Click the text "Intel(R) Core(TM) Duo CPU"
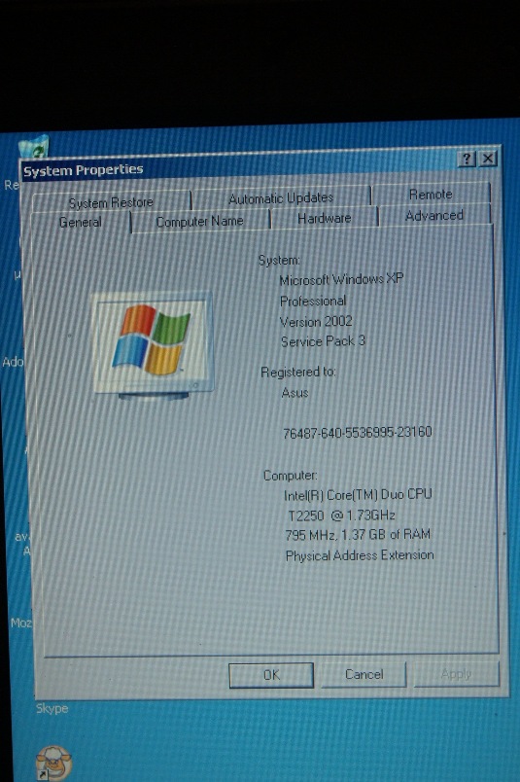The height and width of the screenshot is (782, 520). point(358,495)
